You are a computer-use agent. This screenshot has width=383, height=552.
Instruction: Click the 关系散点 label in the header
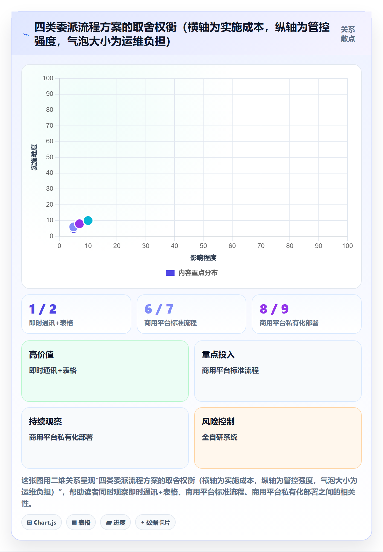pyautogui.click(x=348, y=34)
